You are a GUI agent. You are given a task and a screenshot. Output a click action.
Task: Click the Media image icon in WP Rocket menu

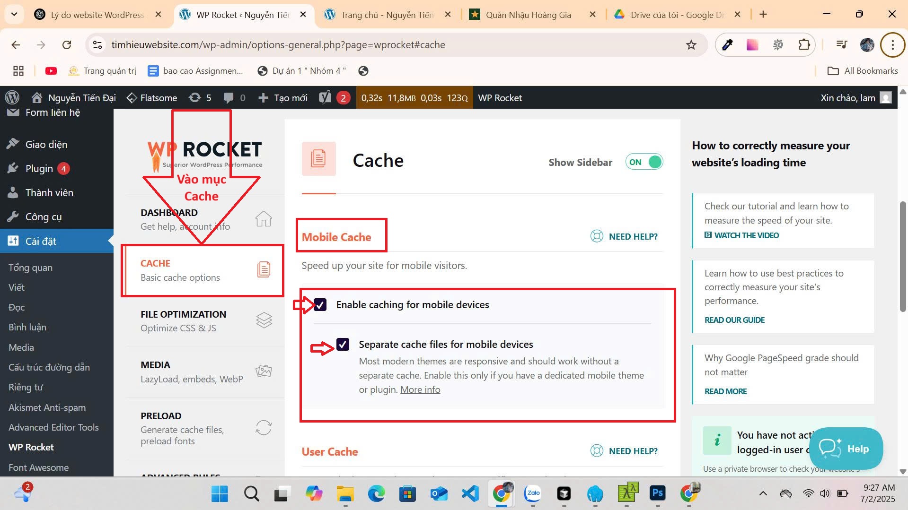click(264, 371)
